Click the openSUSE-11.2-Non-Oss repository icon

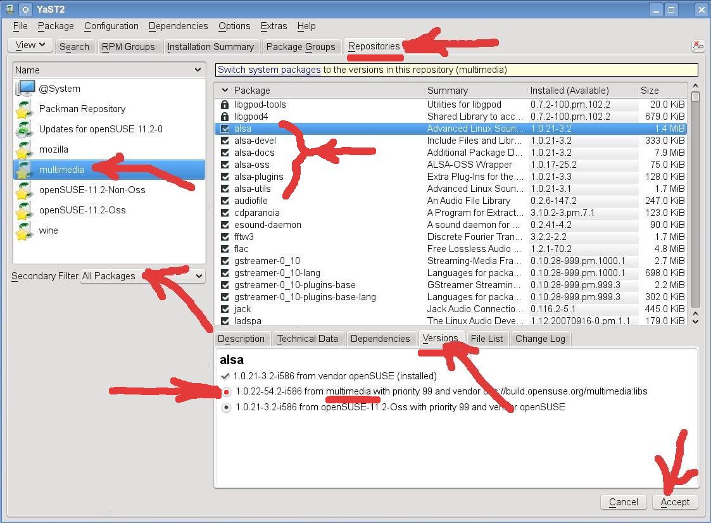[23, 190]
